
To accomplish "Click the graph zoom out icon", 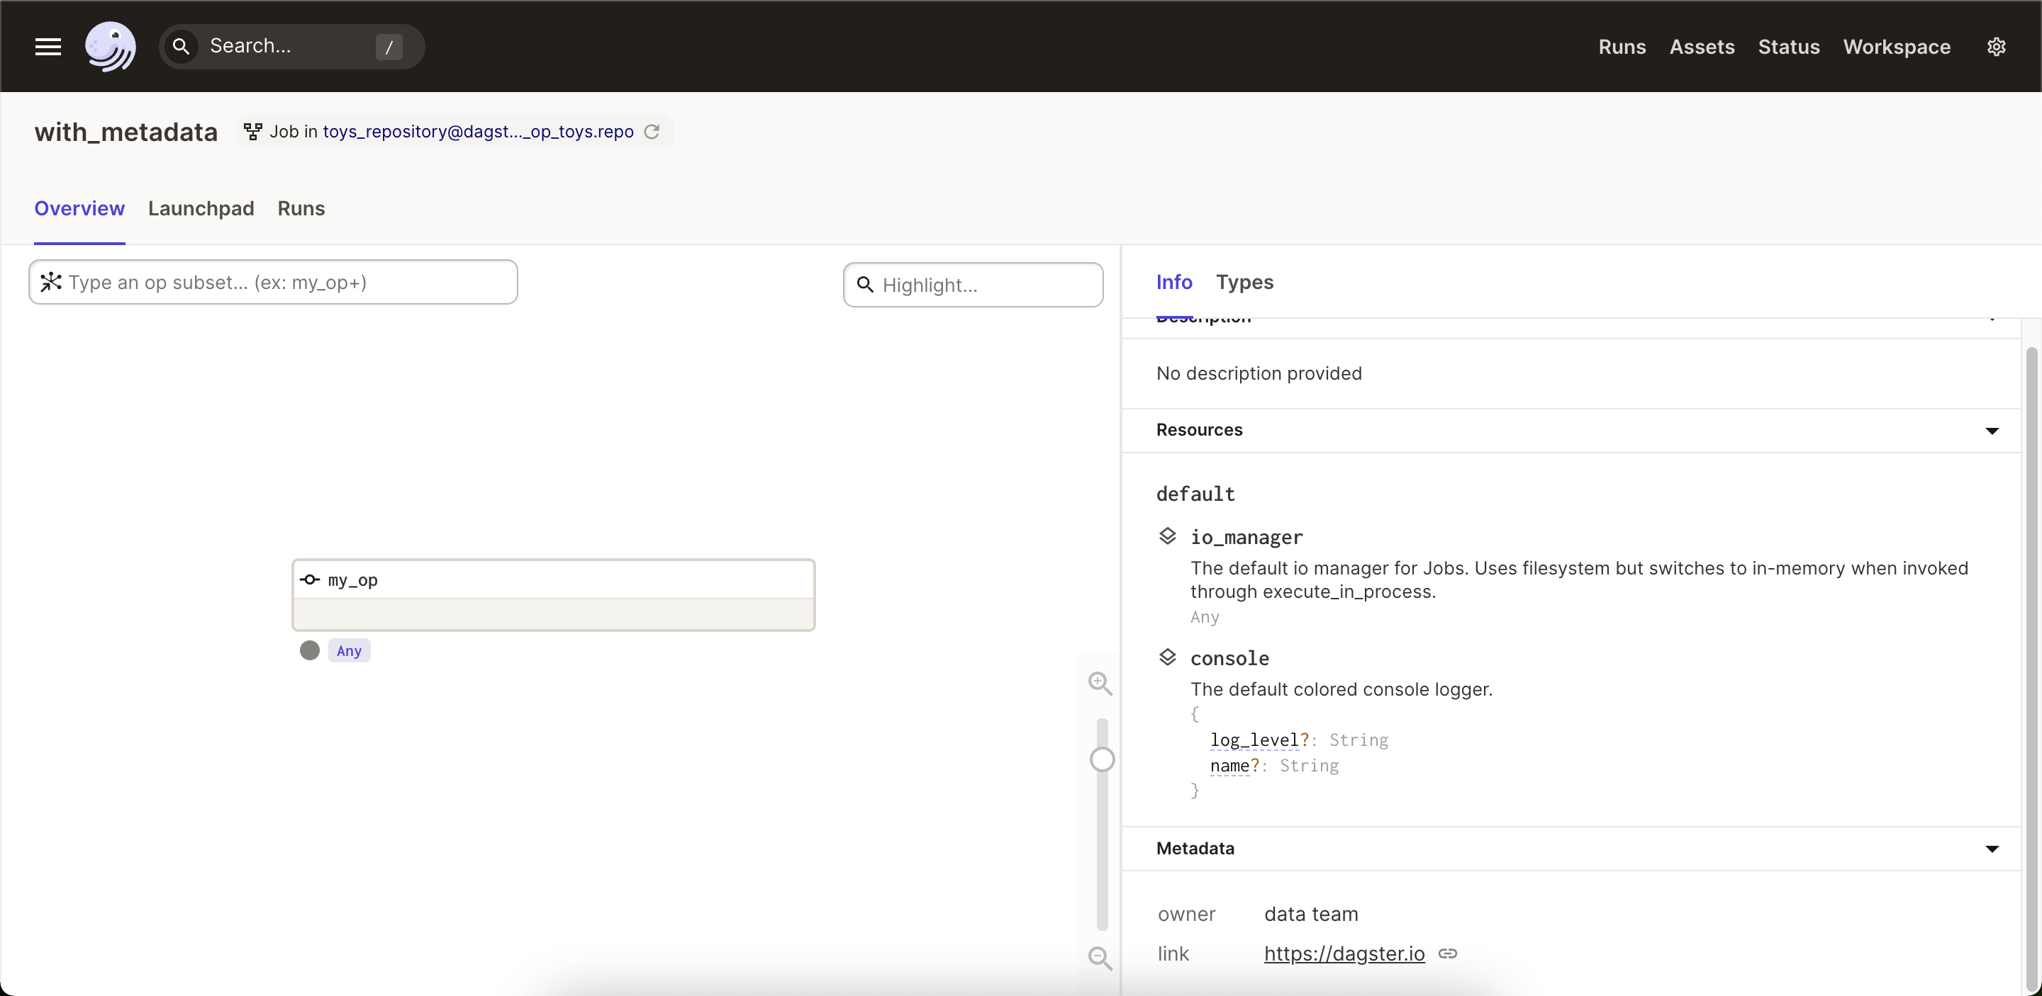I will [x=1100, y=958].
